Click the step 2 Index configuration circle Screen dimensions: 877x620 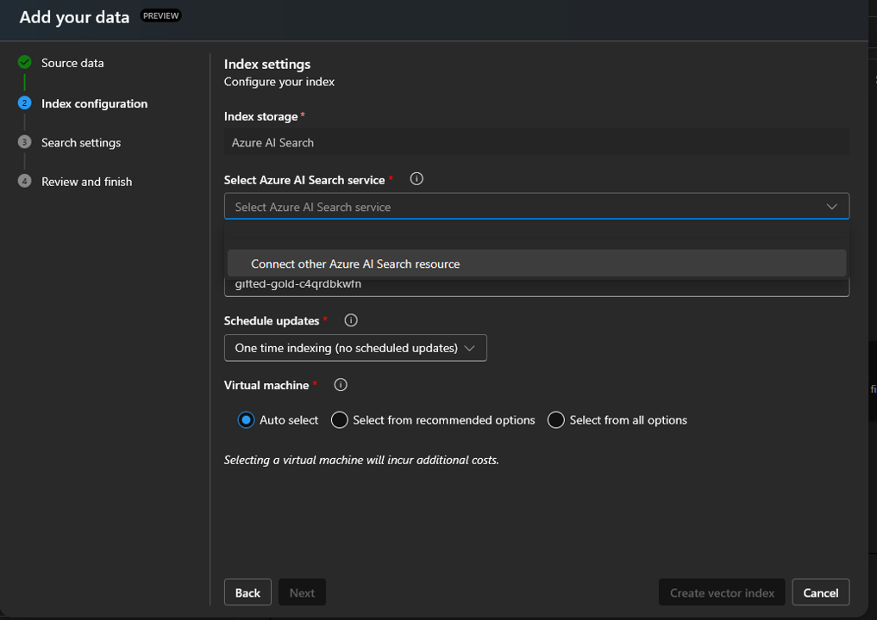pos(23,102)
